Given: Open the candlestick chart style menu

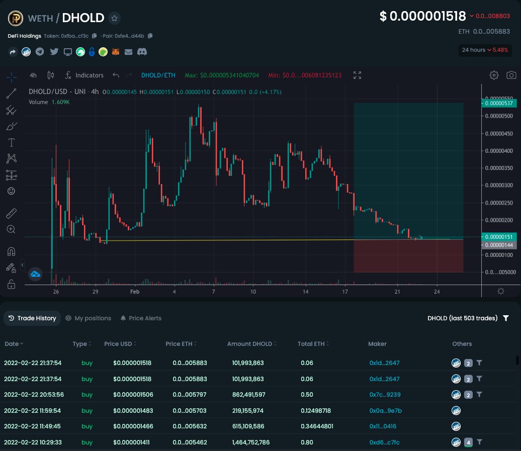Looking at the screenshot, I should point(50,75).
